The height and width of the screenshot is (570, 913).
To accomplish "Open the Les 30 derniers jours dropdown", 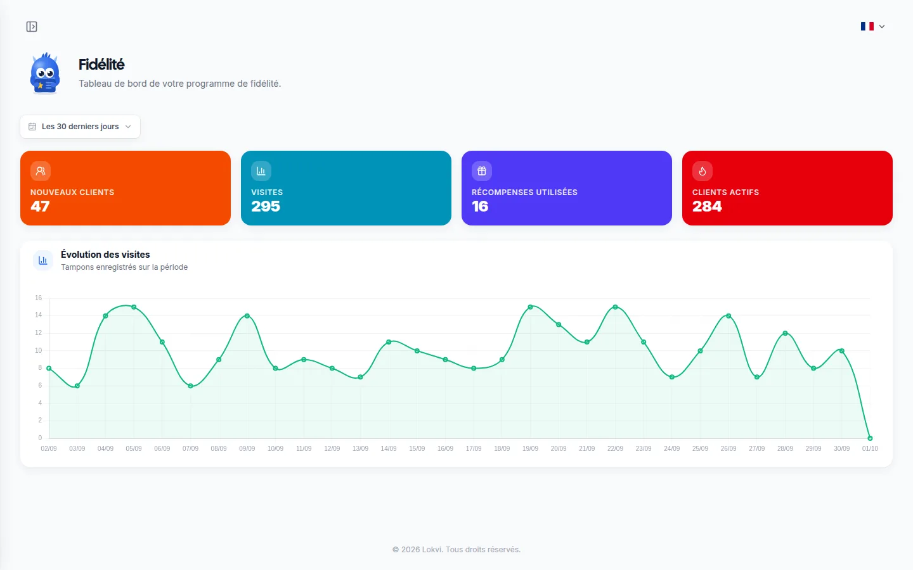I will point(80,127).
